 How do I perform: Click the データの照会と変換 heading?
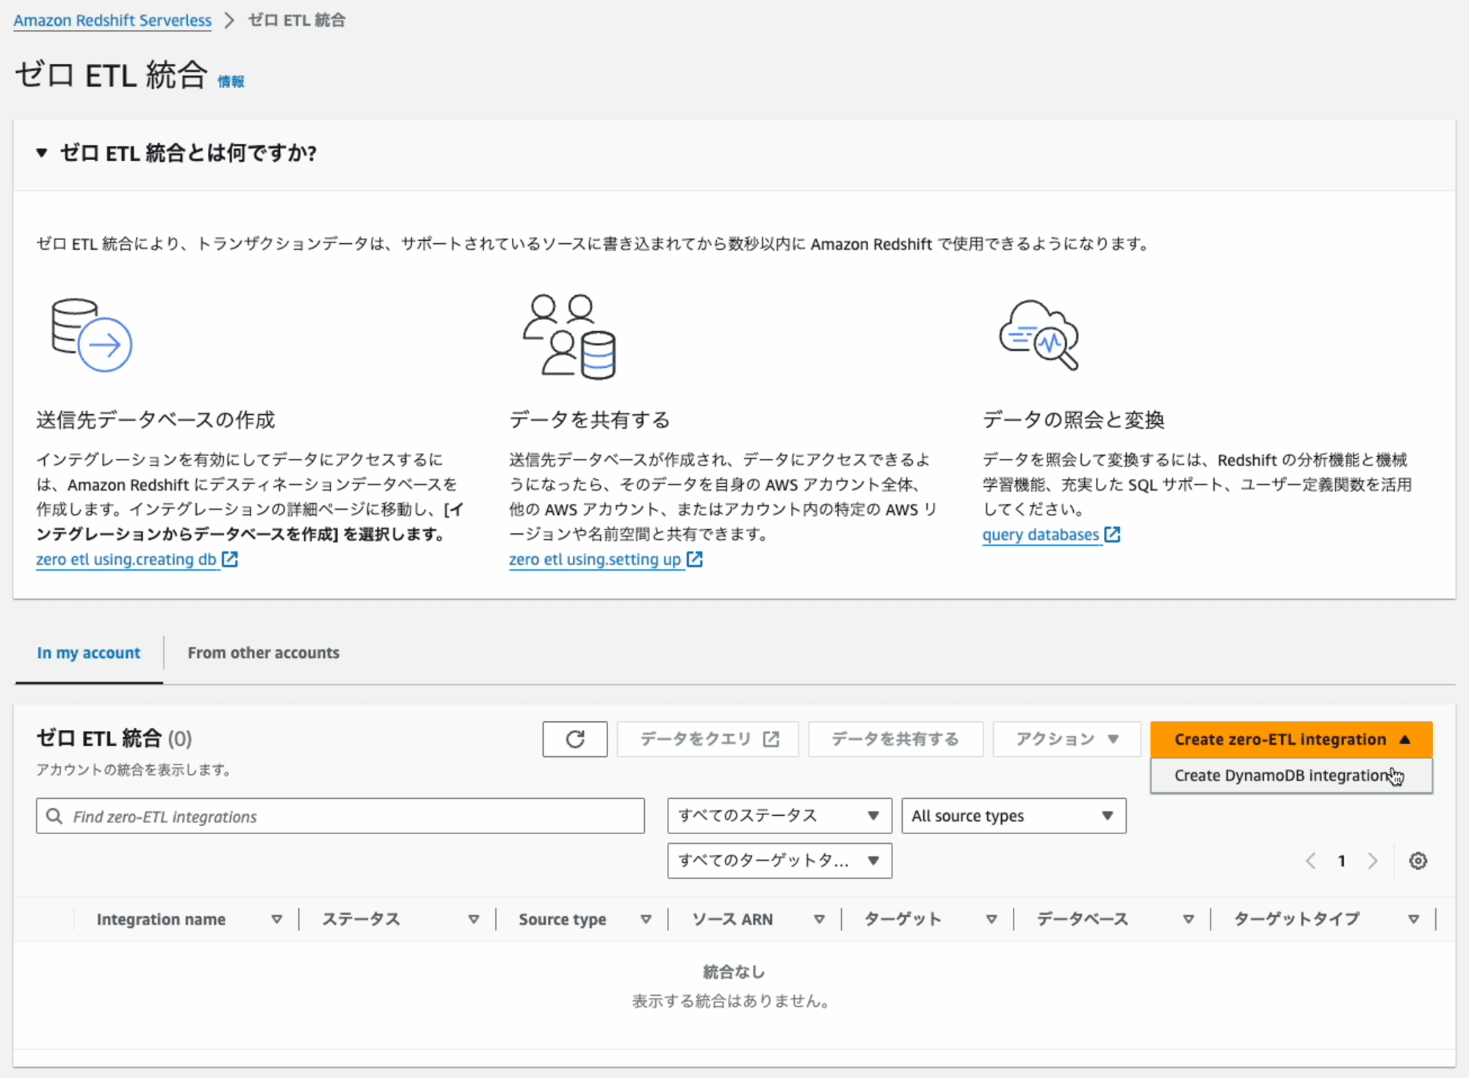pos(1073,419)
